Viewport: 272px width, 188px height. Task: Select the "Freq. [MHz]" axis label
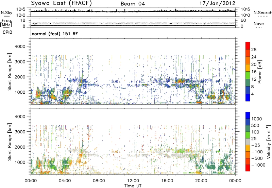pos(6,23)
